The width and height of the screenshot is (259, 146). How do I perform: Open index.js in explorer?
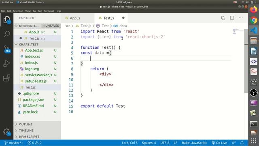pyautogui.click(x=37, y=62)
